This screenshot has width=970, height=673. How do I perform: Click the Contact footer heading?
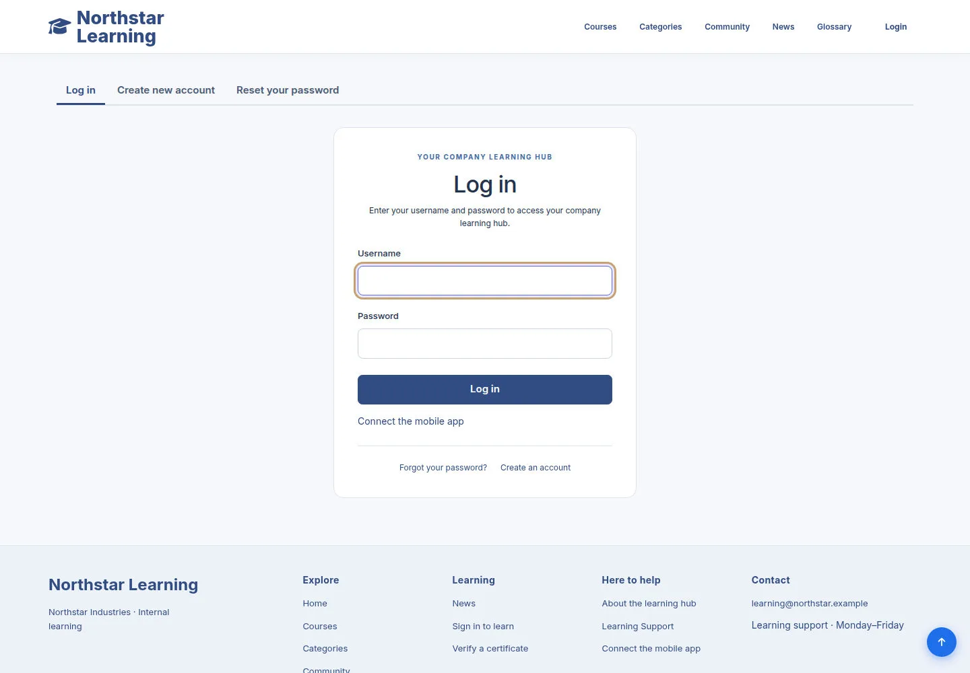(x=771, y=580)
